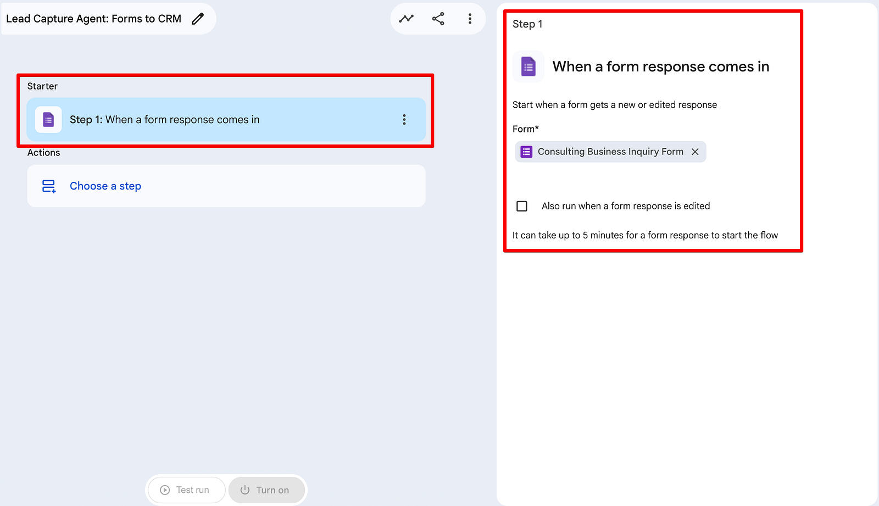
Task: Click the Google Forms icon in Step 1 card
Action: [48, 120]
